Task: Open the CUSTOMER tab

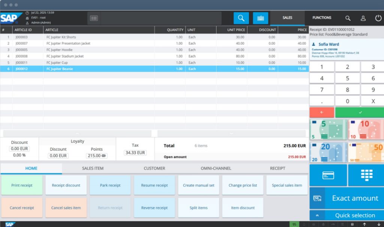Action: [154, 168]
